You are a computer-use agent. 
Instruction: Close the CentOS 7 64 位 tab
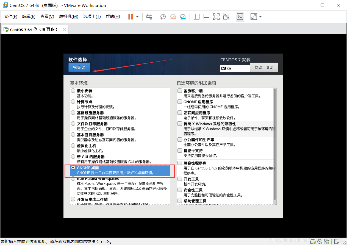[64, 30]
